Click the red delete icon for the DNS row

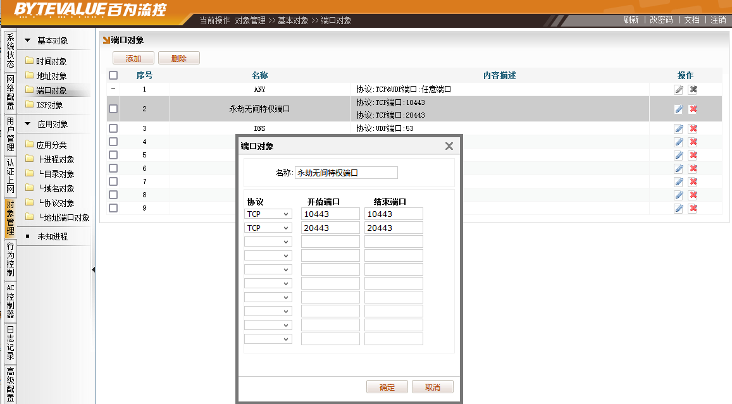(693, 128)
